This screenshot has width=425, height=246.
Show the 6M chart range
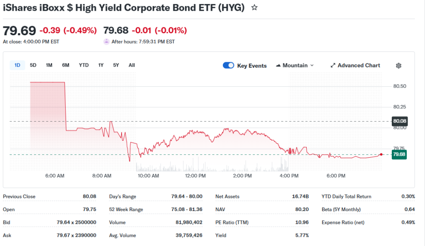(x=66, y=65)
